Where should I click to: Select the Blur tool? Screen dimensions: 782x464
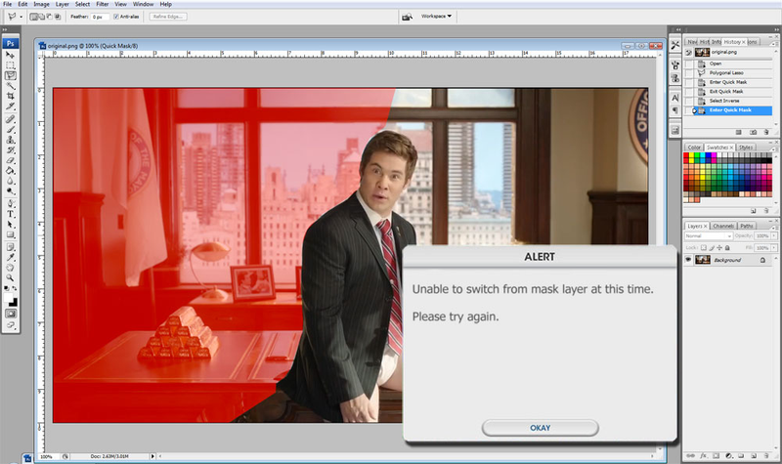pos(11,181)
